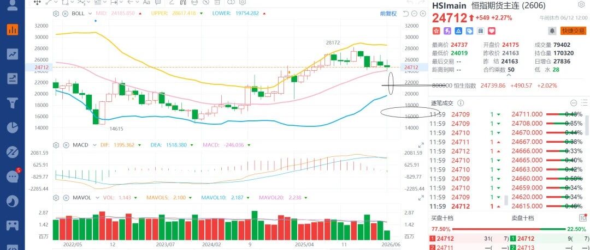Select the magnet snap tool in toolbar
The width and height of the screenshot is (590, 250).
(183, 2)
